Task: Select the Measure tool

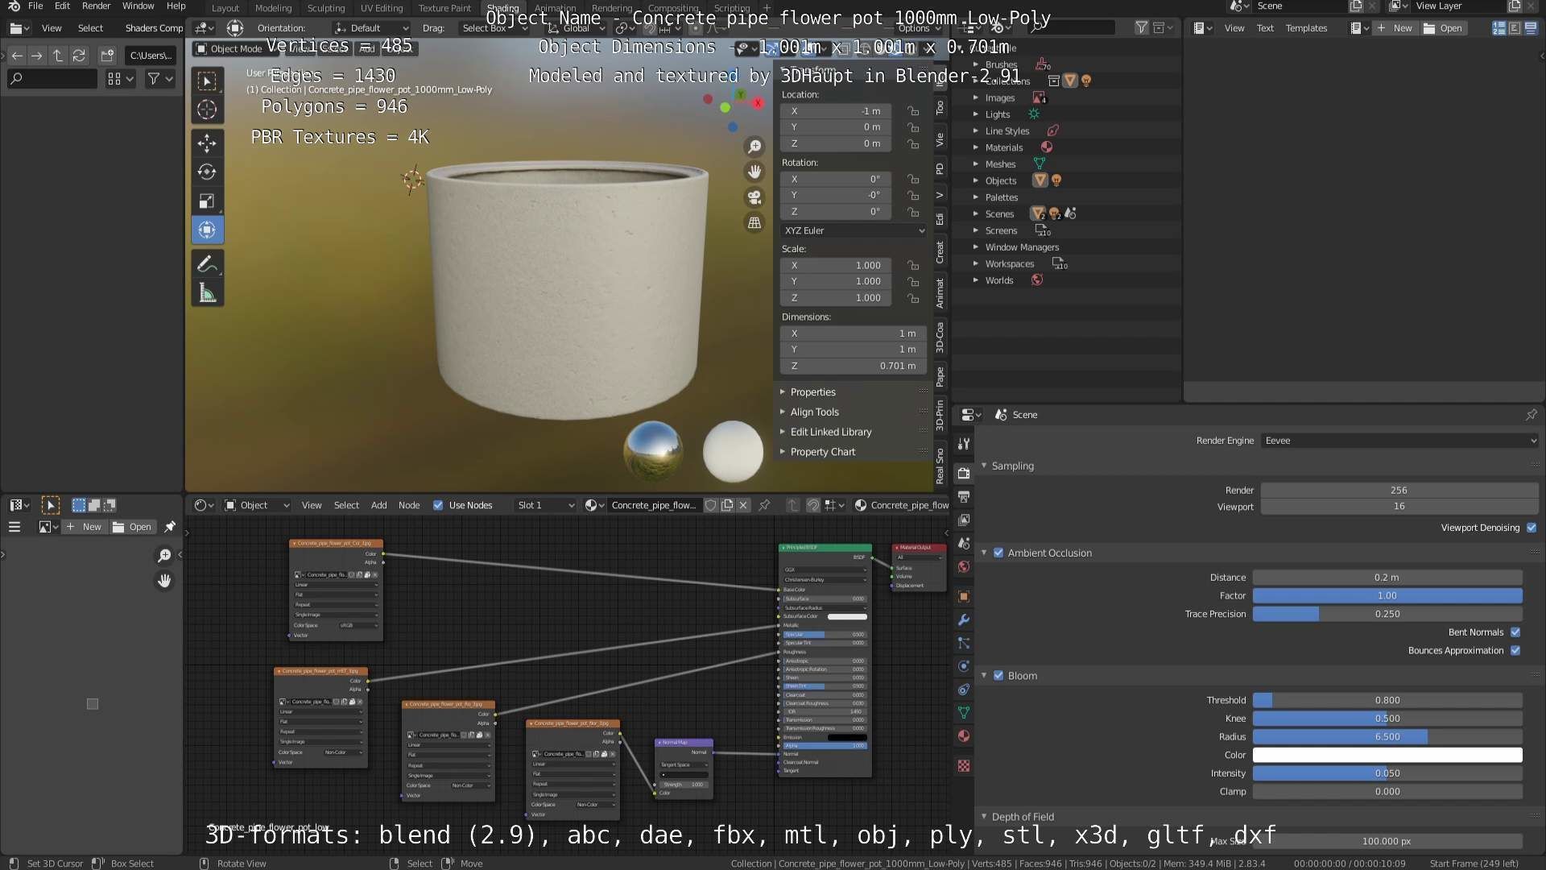Action: coord(207,292)
